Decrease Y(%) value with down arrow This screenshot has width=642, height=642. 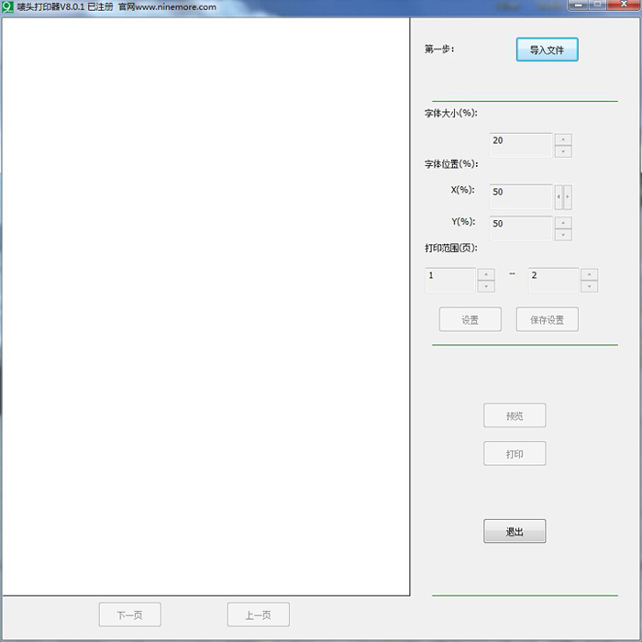point(563,235)
